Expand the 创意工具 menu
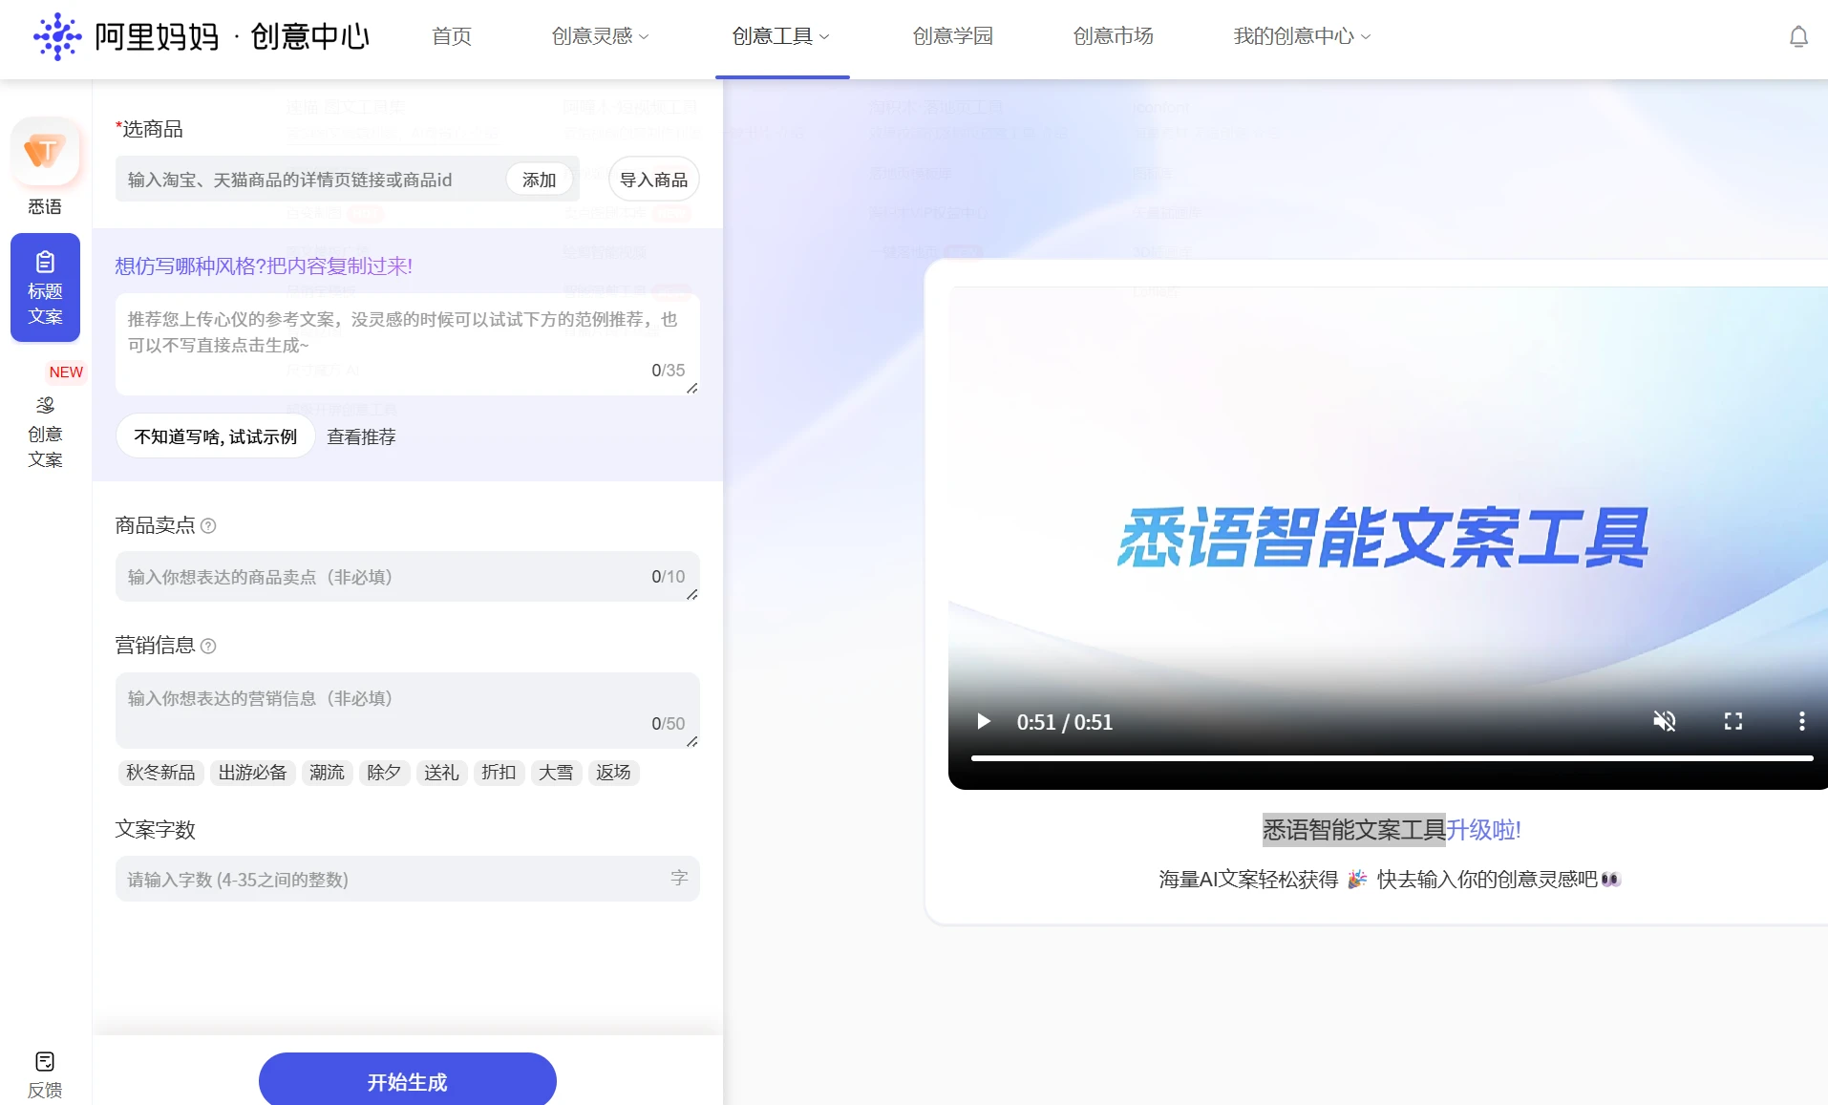Viewport: 1828px width, 1105px height. pos(780,36)
